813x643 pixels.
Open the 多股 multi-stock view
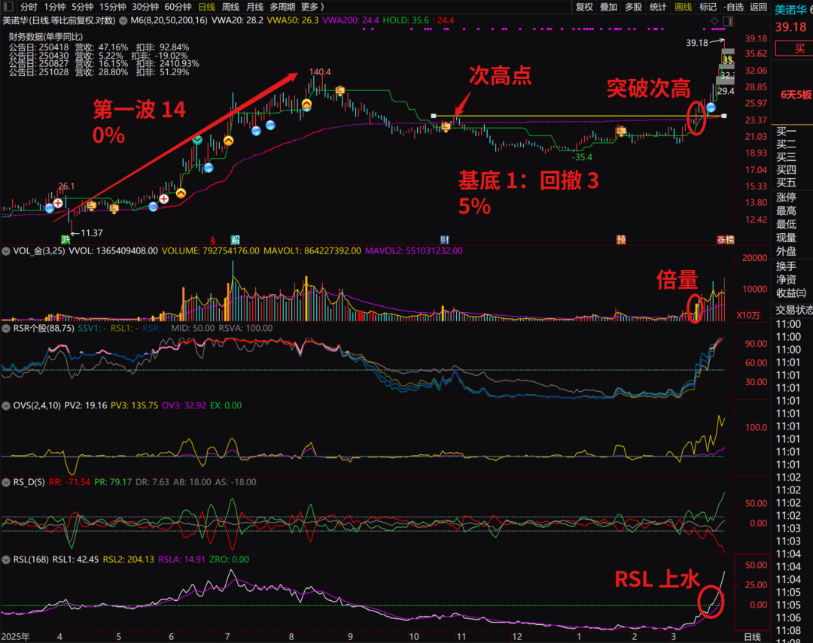tap(634, 7)
